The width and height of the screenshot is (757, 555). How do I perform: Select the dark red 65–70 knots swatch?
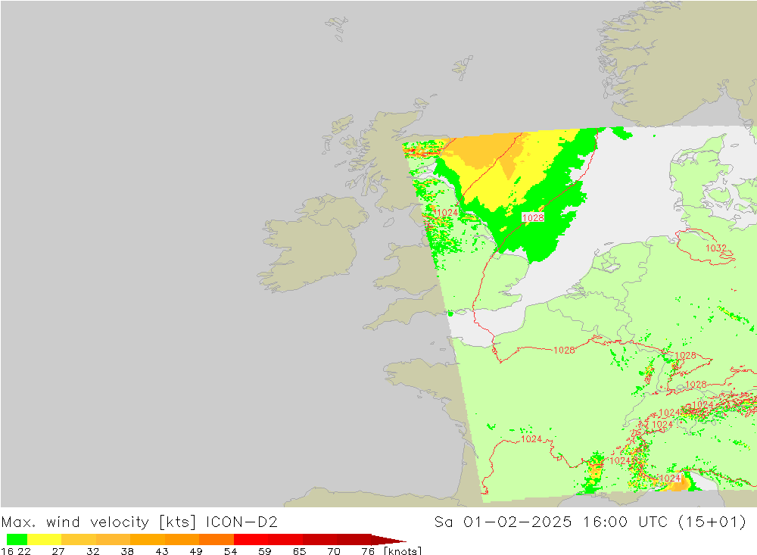click(x=319, y=540)
